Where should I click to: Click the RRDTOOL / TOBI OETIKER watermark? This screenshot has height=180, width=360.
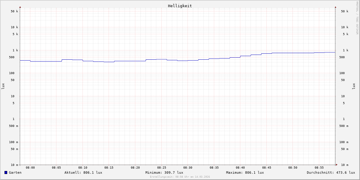(x=357, y=18)
